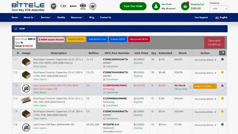
Task: Open capacitor thumbnail for row 4
Action: point(26,100)
